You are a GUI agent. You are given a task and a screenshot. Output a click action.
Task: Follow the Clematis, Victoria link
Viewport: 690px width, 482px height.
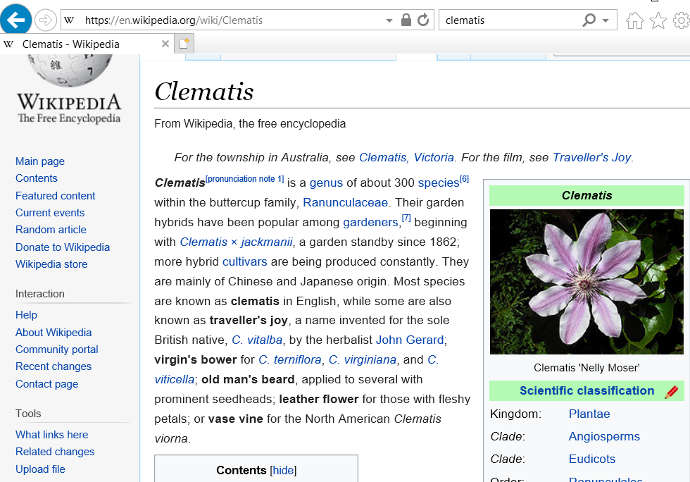pos(407,157)
